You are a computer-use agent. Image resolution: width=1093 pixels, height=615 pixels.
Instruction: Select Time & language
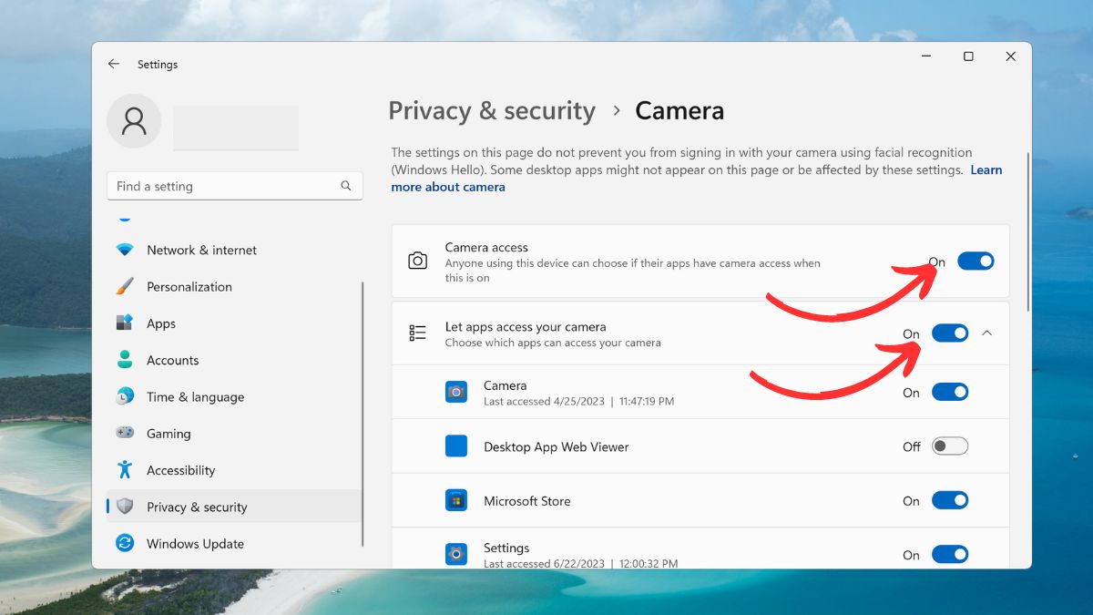[234, 396]
